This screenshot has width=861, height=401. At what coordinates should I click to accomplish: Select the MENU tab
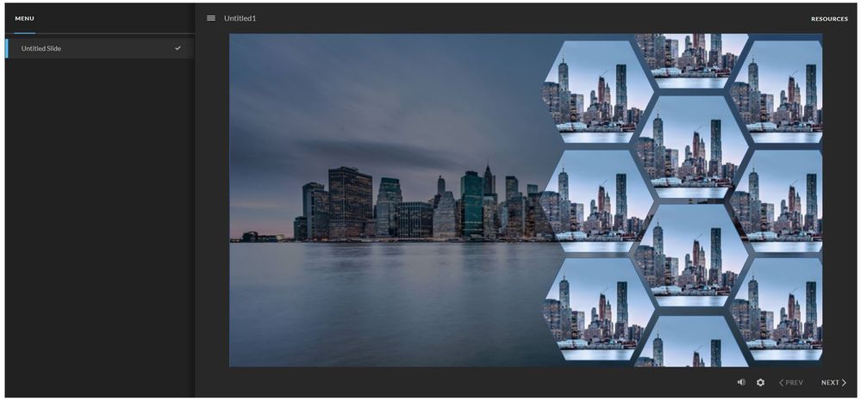click(x=24, y=19)
